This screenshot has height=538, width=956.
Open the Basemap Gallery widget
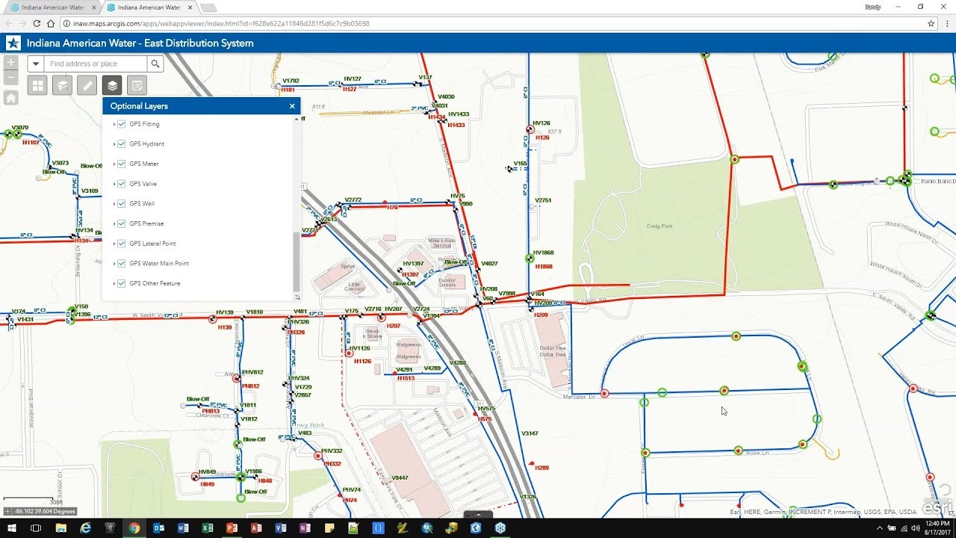38,85
